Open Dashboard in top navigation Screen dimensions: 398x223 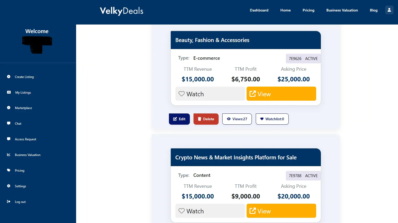(x=259, y=10)
